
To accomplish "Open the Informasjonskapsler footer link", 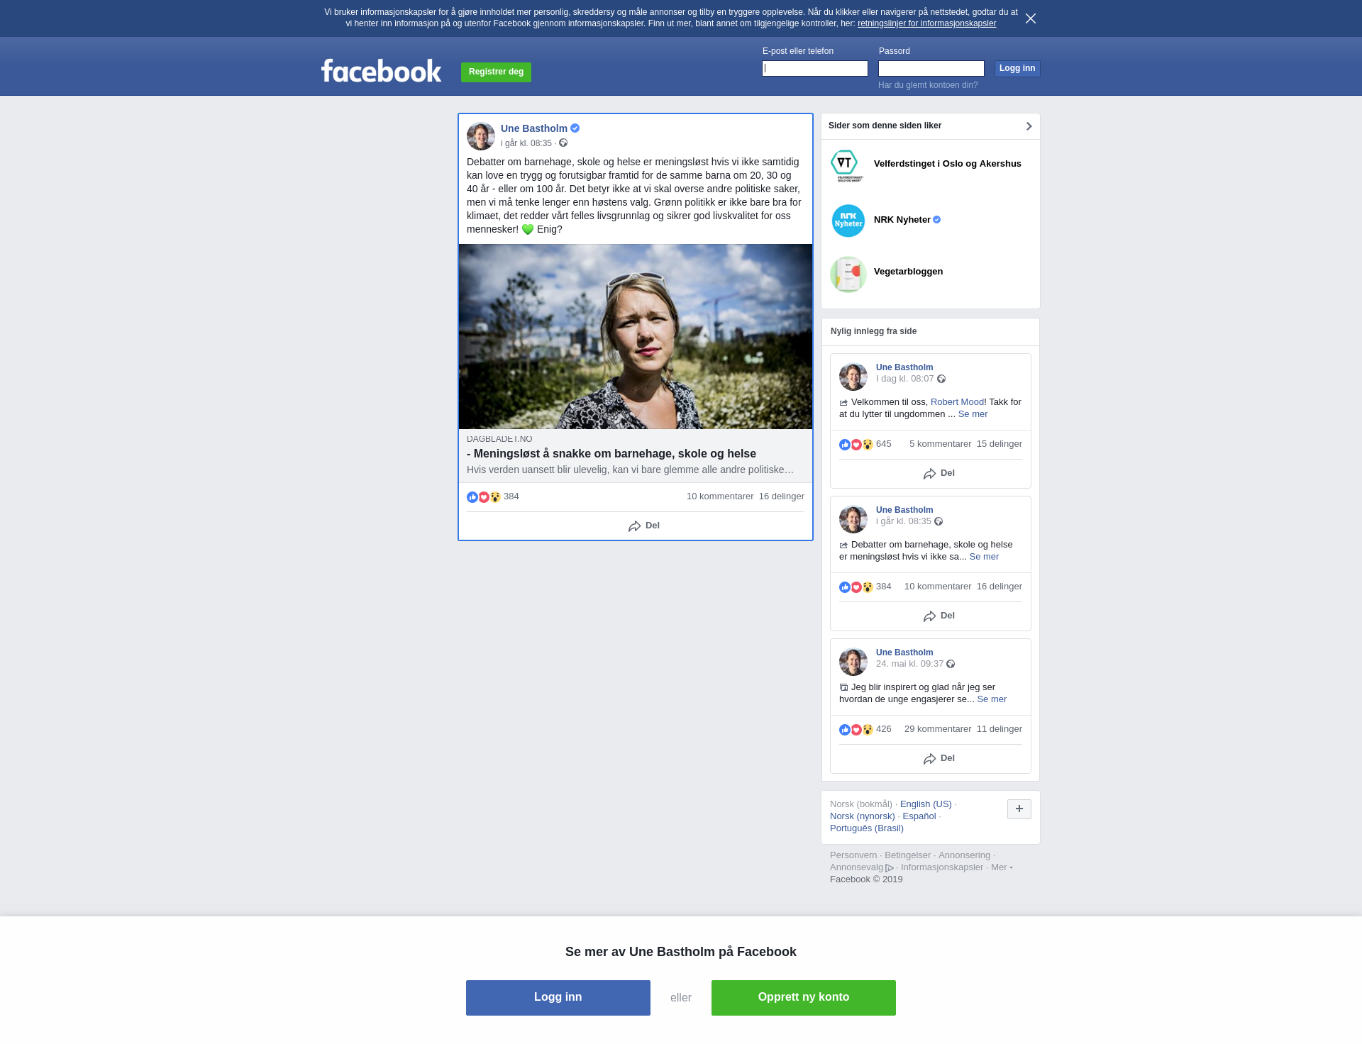I will (x=942, y=867).
